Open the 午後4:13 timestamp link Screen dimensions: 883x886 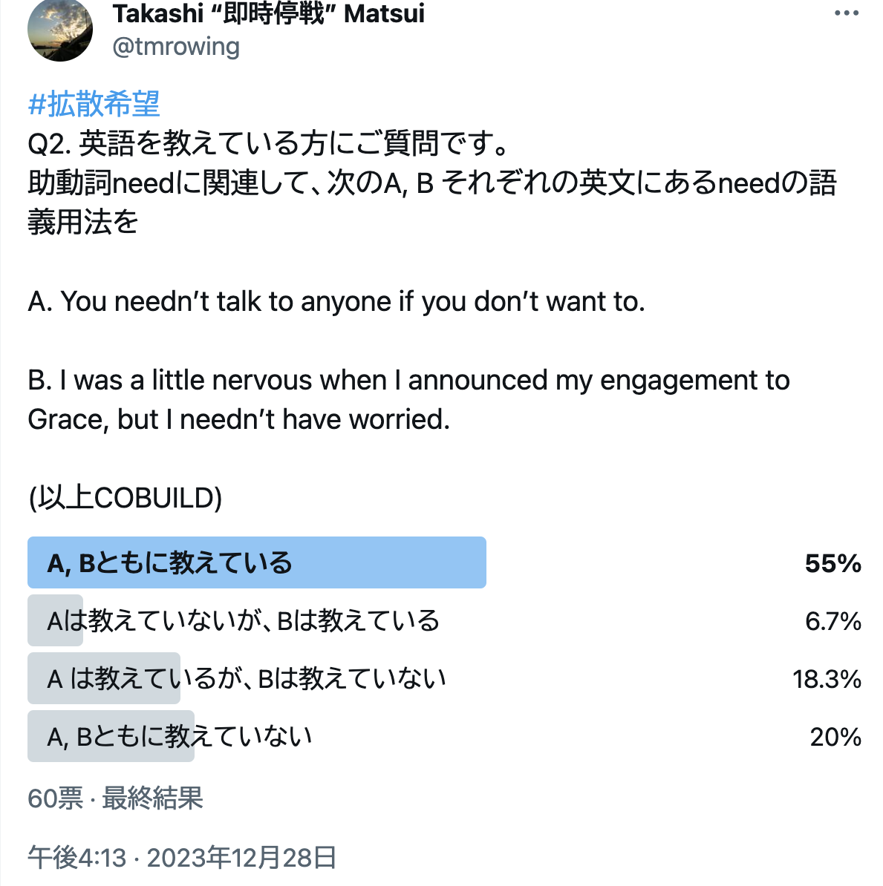click(x=77, y=858)
